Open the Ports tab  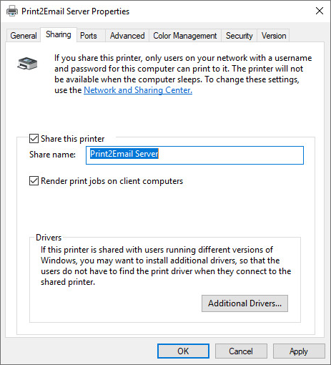tap(89, 36)
